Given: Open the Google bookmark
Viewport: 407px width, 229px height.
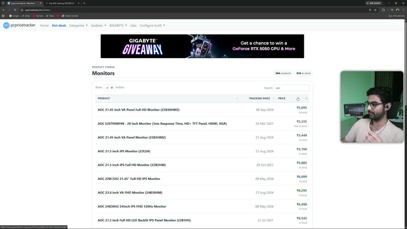Looking at the screenshot, I should (14, 16).
